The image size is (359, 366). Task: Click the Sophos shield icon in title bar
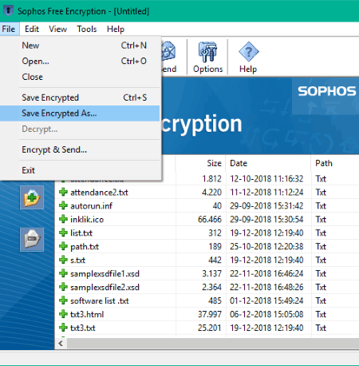click(8, 10)
